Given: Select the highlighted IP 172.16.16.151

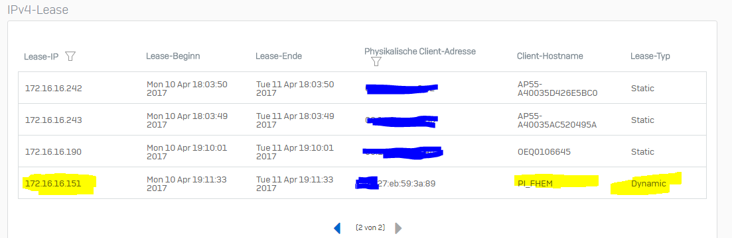Looking at the screenshot, I should (52, 184).
